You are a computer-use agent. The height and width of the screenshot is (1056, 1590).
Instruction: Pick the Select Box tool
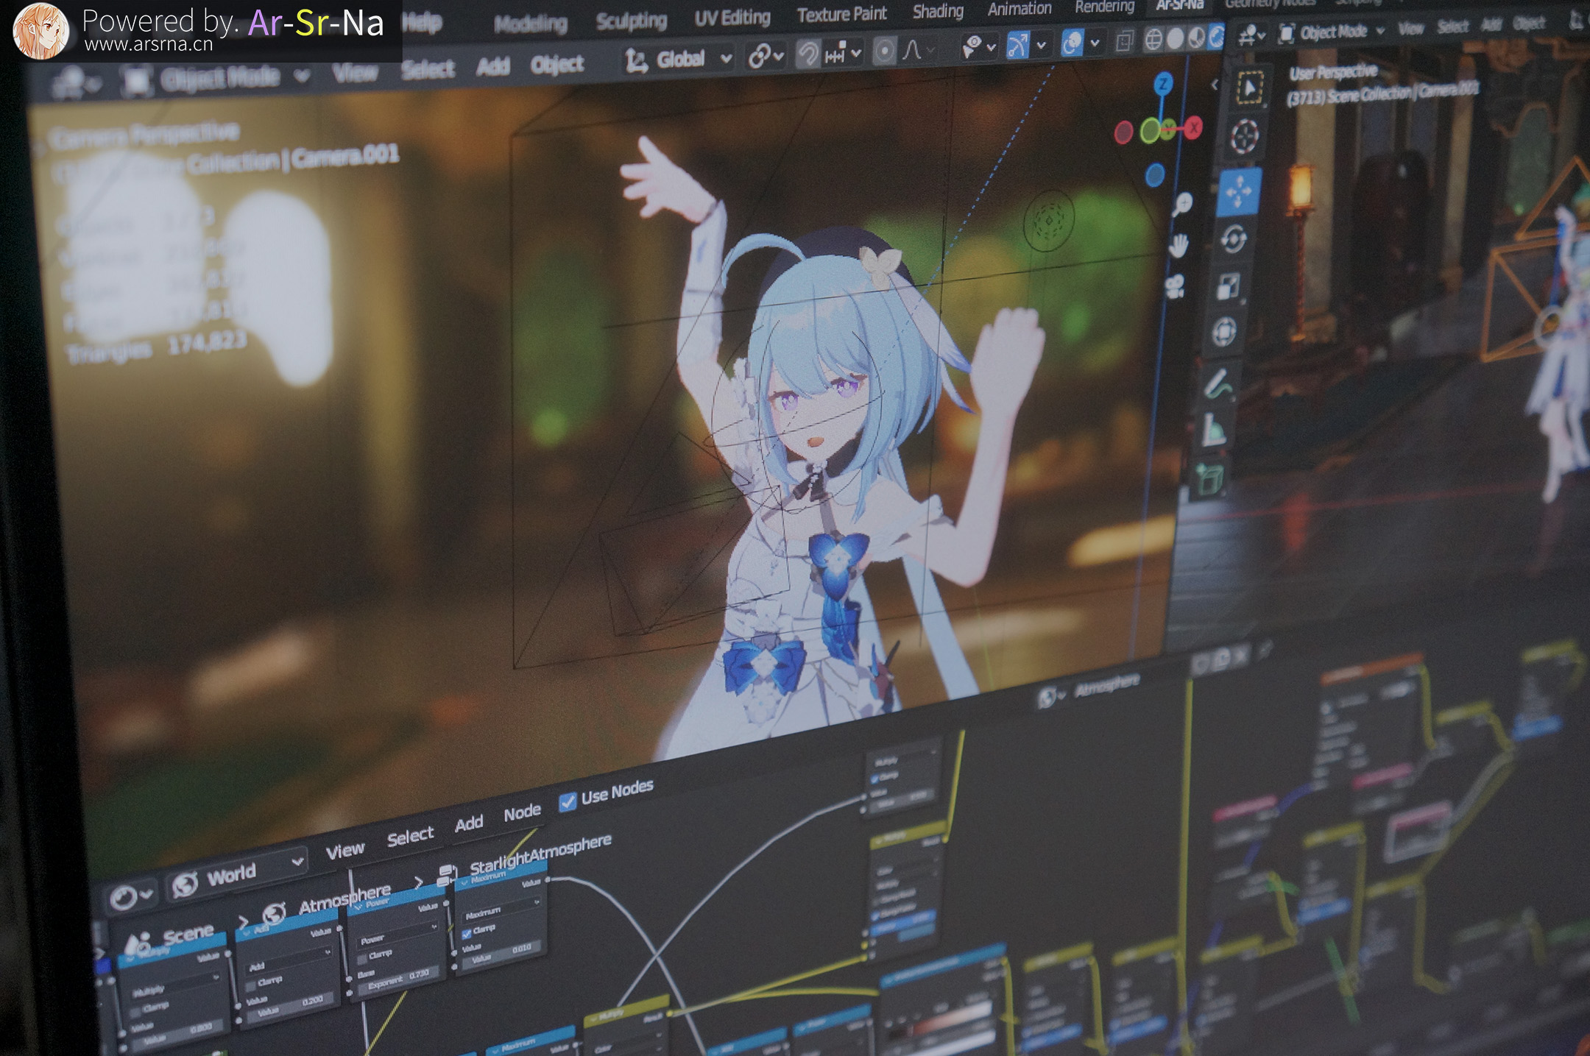click(1248, 88)
